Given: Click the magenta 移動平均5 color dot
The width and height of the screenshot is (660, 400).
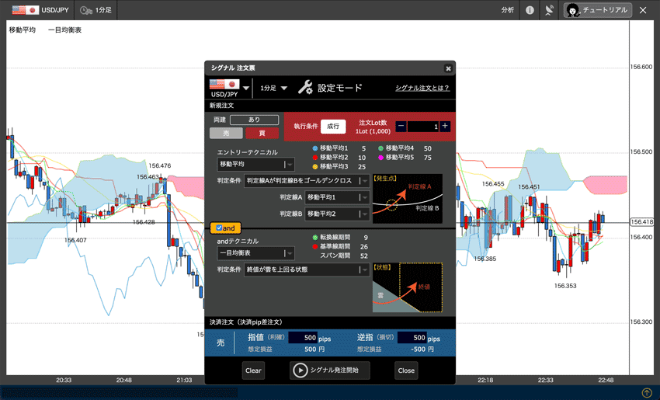Looking at the screenshot, I should click(380, 158).
